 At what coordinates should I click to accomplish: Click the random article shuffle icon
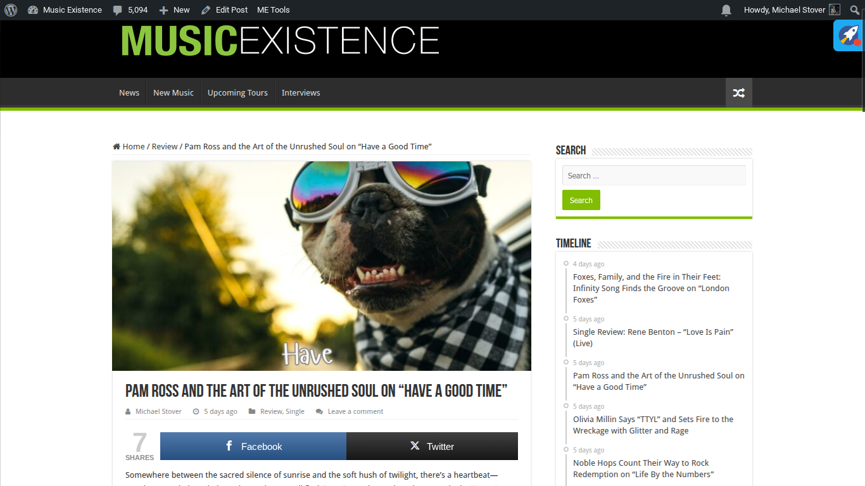pyautogui.click(x=738, y=92)
